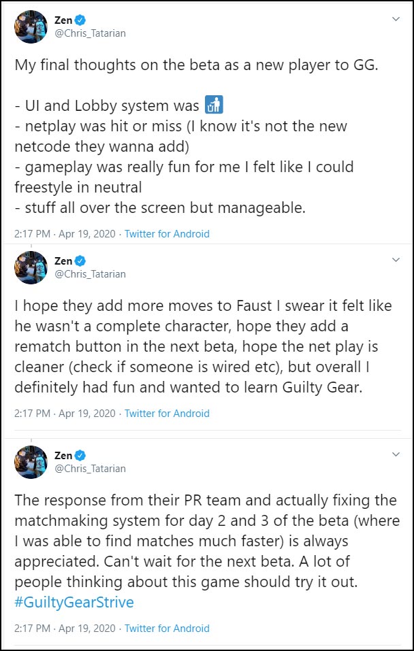Expand the chevron menu on the Faust tweet

coord(396,260)
